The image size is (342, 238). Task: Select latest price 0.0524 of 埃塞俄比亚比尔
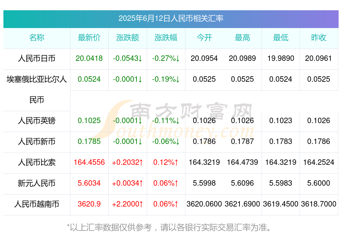click(89, 79)
